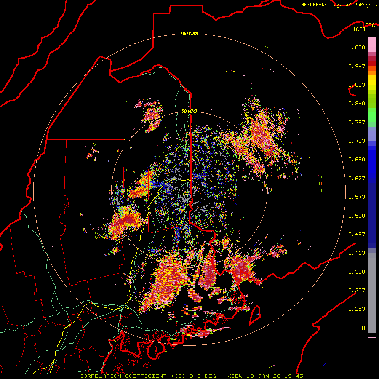Click the 0.413 legend value
The height and width of the screenshot is (379, 379).
pyautogui.click(x=357, y=253)
